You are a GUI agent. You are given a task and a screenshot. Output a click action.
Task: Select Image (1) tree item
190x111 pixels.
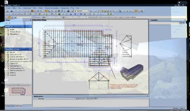(13, 73)
